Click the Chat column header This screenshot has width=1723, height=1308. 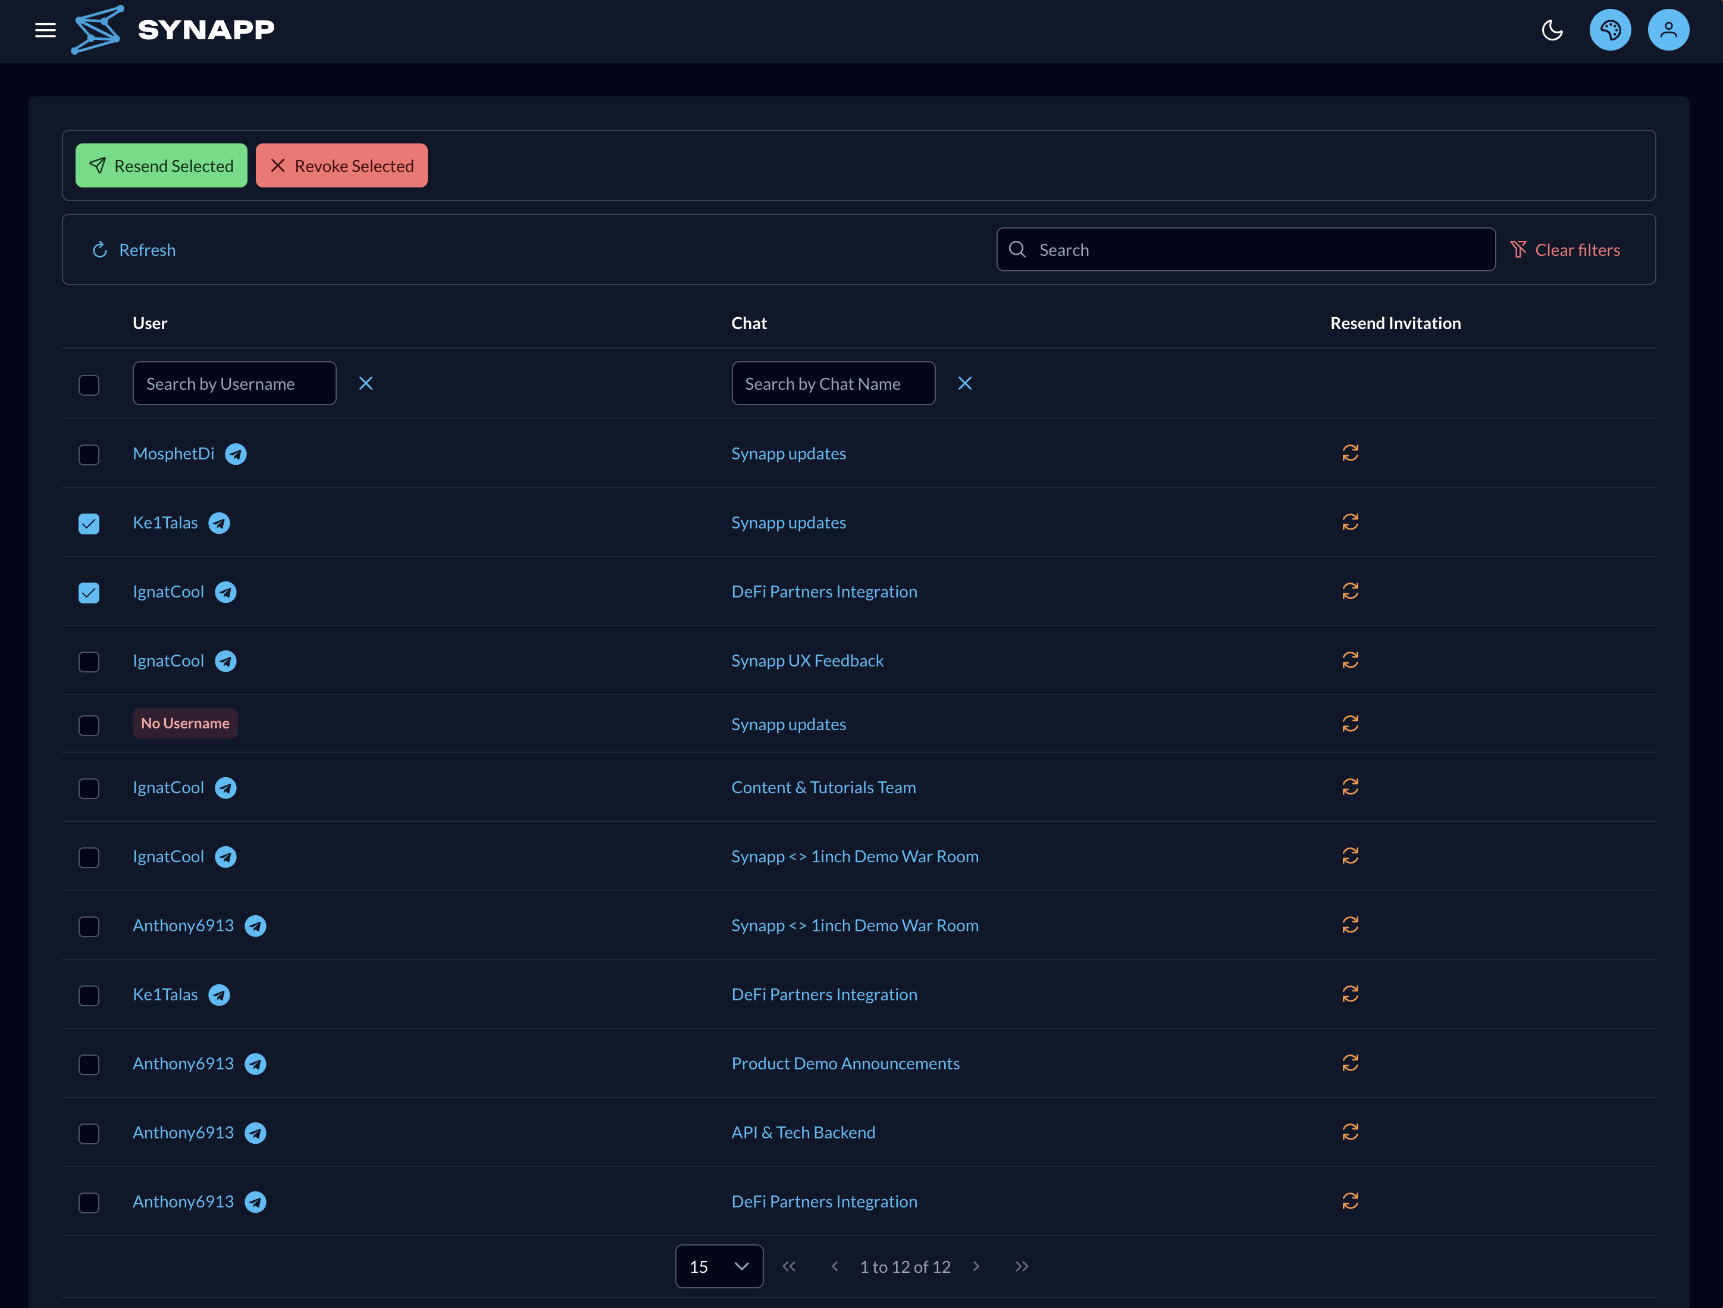point(748,323)
